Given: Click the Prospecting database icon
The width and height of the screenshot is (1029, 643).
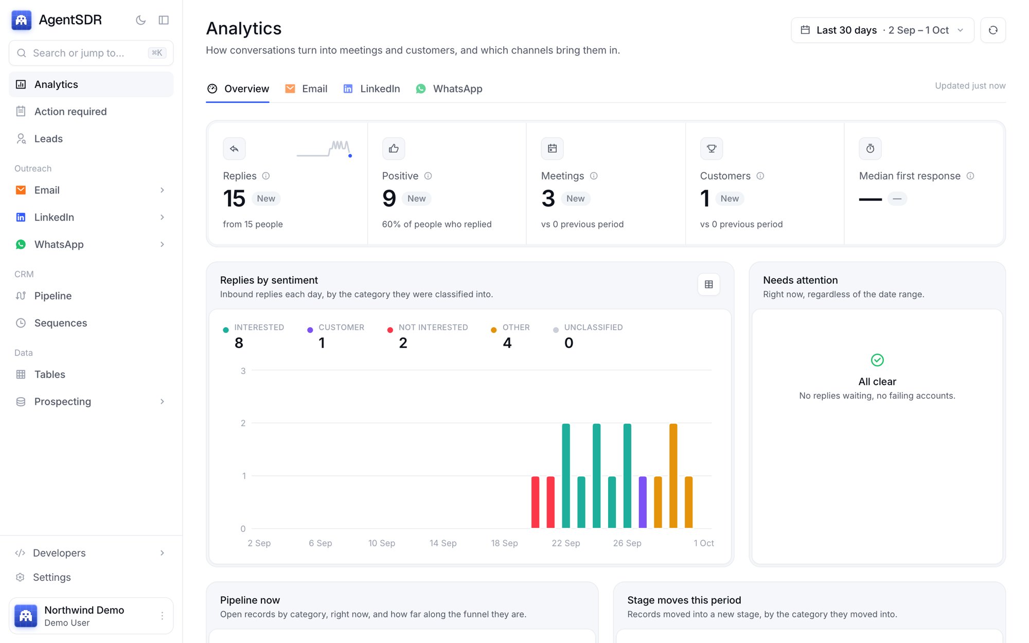Looking at the screenshot, I should click(21, 402).
